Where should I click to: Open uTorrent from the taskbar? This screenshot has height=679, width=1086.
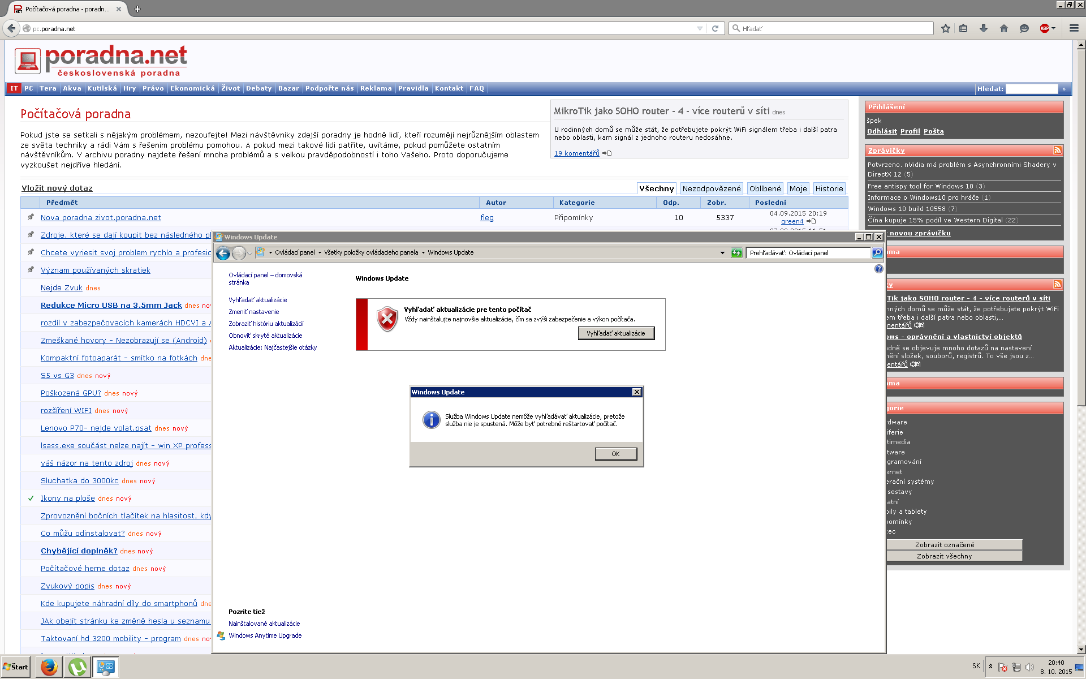[x=77, y=667]
